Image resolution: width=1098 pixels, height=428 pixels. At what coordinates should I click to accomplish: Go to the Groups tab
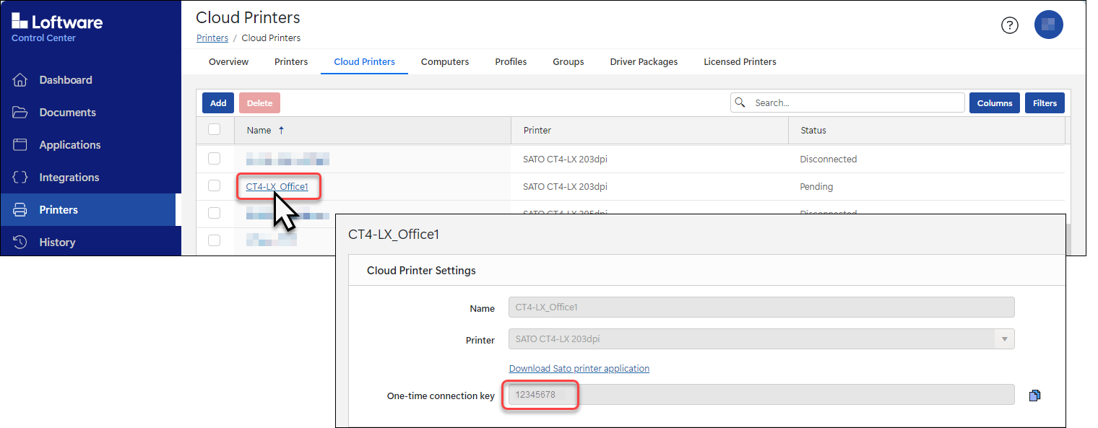[x=569, y=62]
